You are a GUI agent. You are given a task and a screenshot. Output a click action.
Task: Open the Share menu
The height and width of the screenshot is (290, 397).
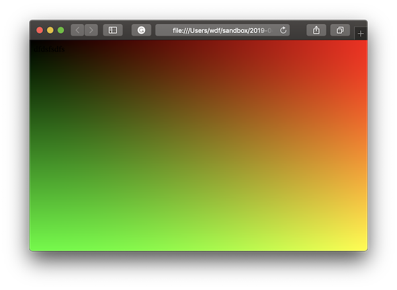tap(316, 30)
